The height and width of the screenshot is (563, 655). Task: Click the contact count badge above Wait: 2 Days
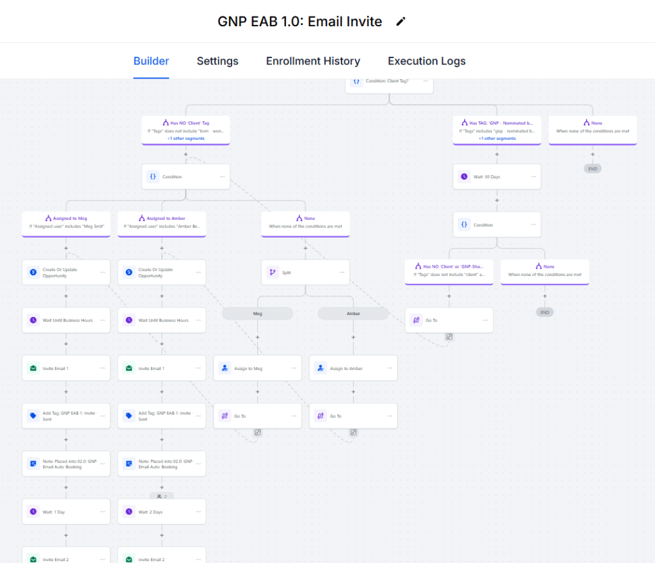pos(161,496)
